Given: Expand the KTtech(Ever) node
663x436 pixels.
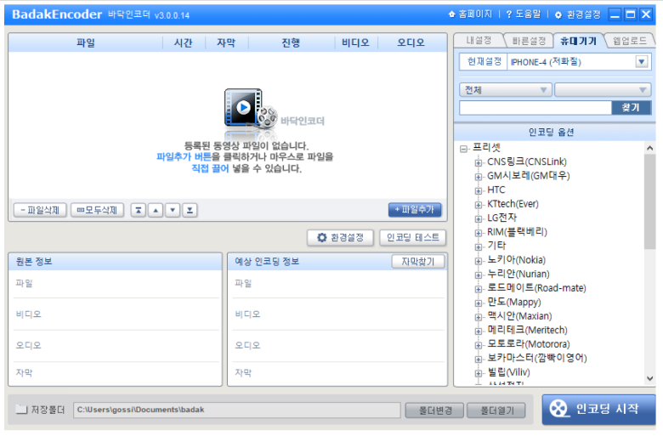Looking at the screenshot, I should coord(479,205).
